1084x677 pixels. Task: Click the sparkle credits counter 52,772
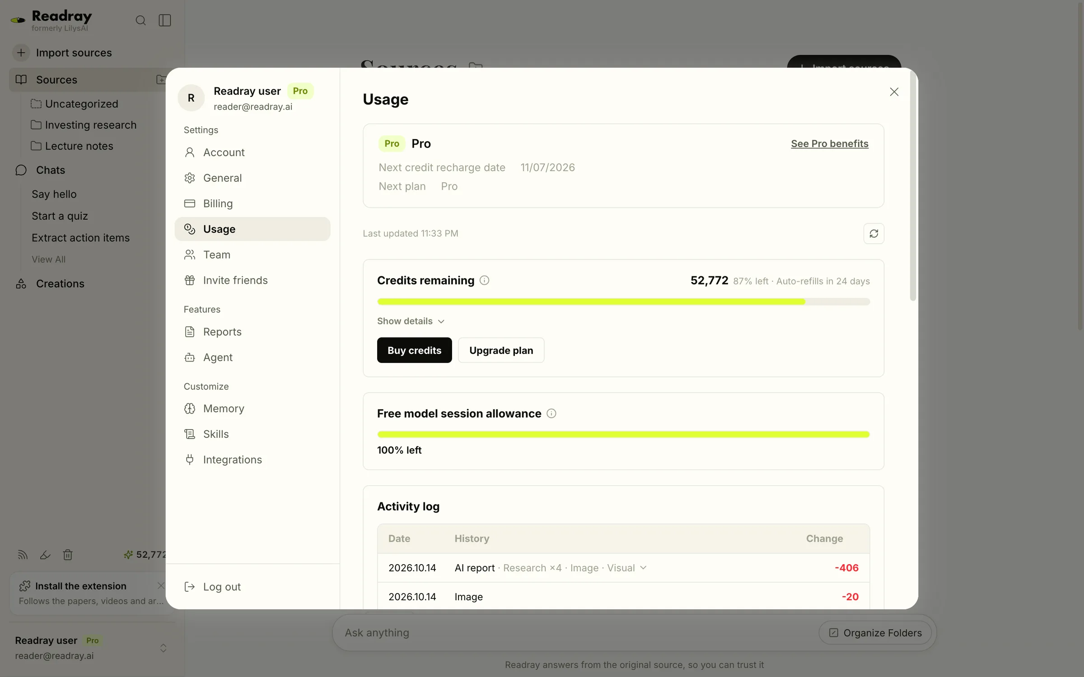145,555
